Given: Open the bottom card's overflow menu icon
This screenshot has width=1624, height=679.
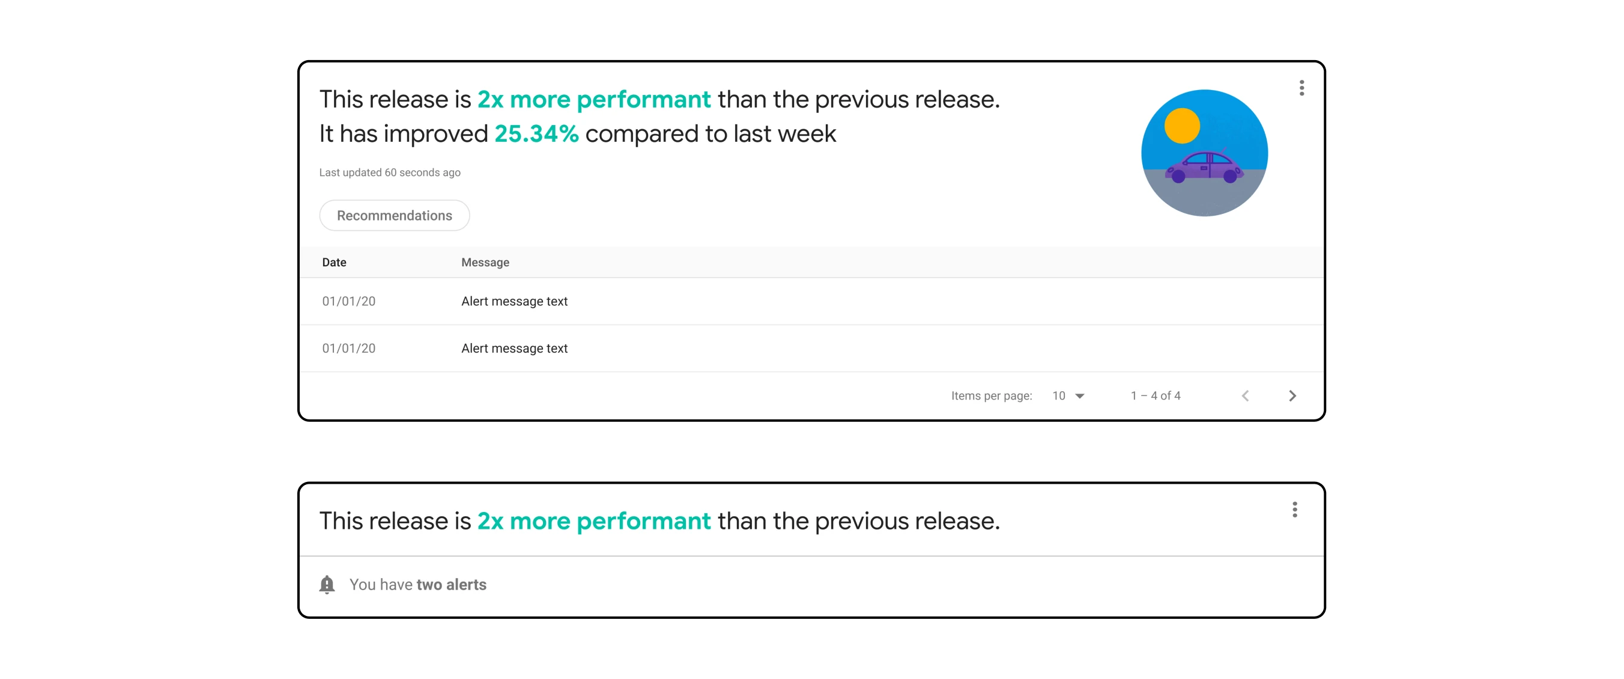Looking at the screenshot, I should [1295, 510].
